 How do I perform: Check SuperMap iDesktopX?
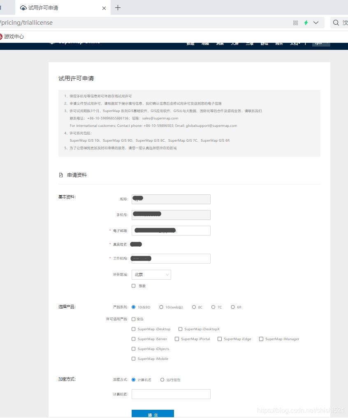click(181, 329)
